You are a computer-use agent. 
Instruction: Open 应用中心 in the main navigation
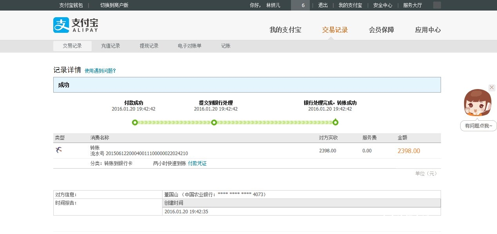(428, 30)
